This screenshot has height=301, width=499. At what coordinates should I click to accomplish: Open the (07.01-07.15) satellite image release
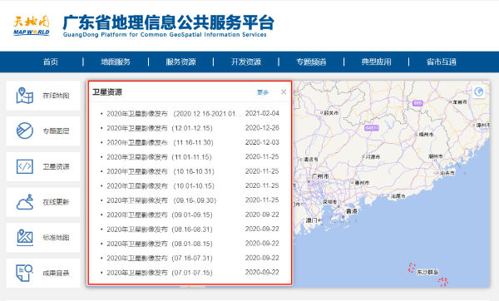tap(160, 273)
